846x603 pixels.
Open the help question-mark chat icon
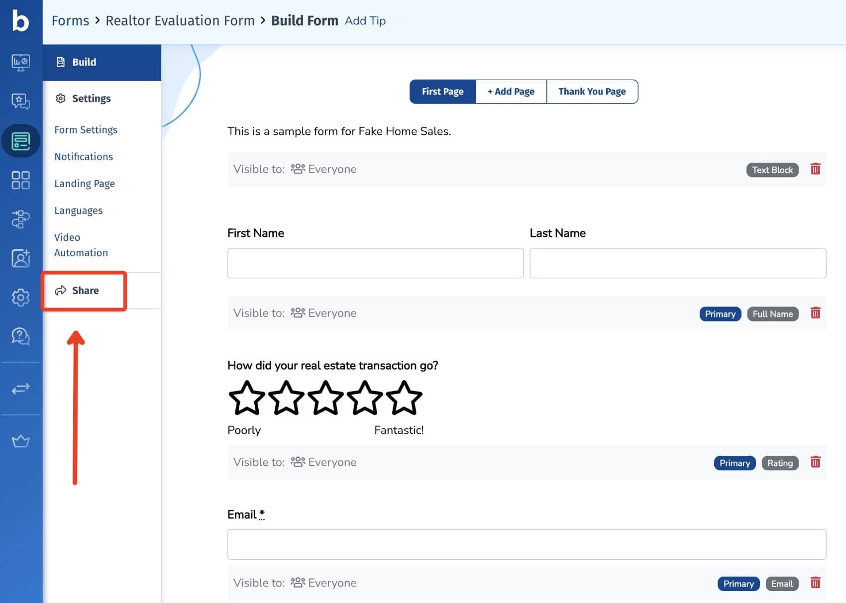(x=20, y=336)
